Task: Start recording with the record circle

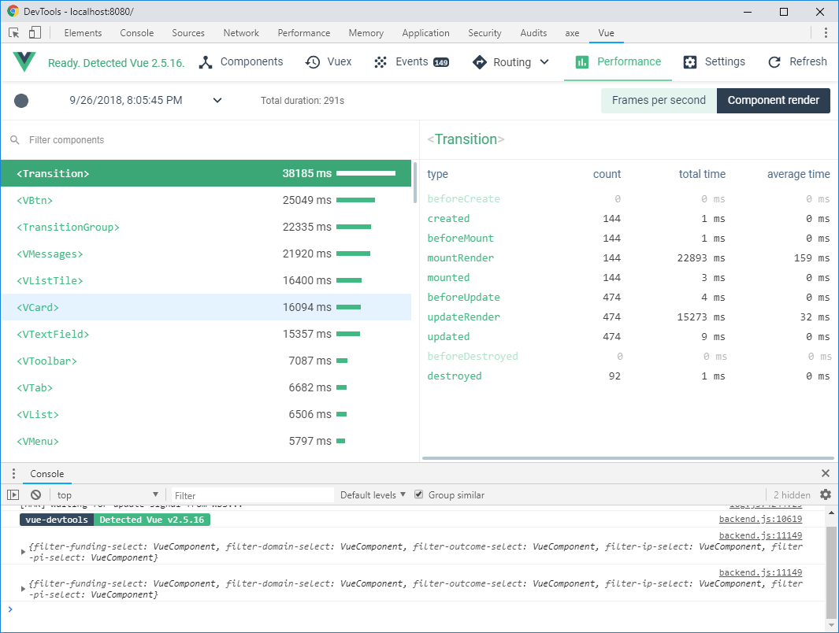Action: coord(20,101)
